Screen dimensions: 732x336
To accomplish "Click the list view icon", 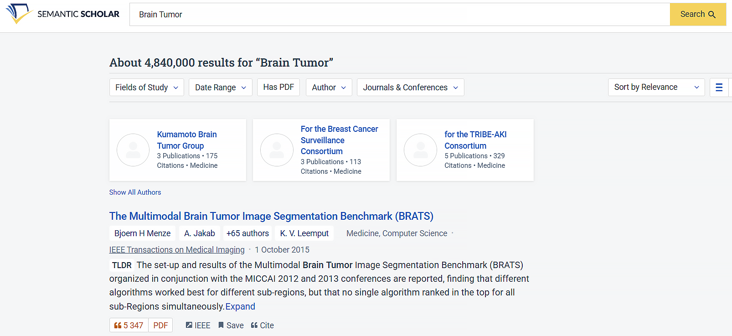I will click(x=719, y=88).
